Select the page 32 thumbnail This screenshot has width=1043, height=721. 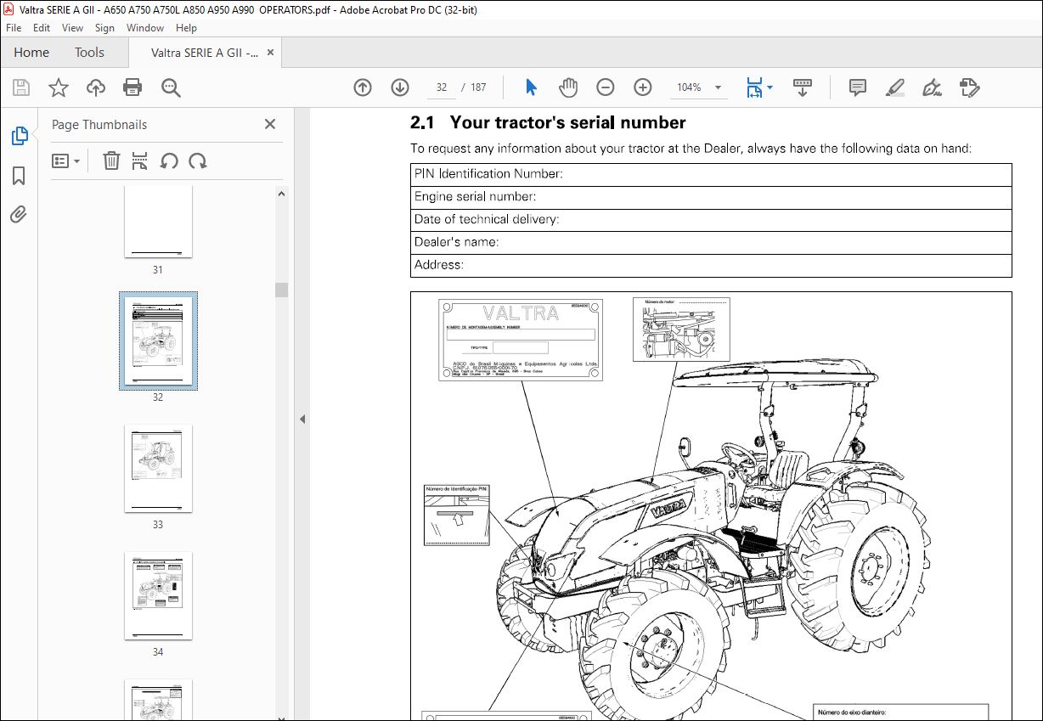pyautogui.click(x=158, y=341)
